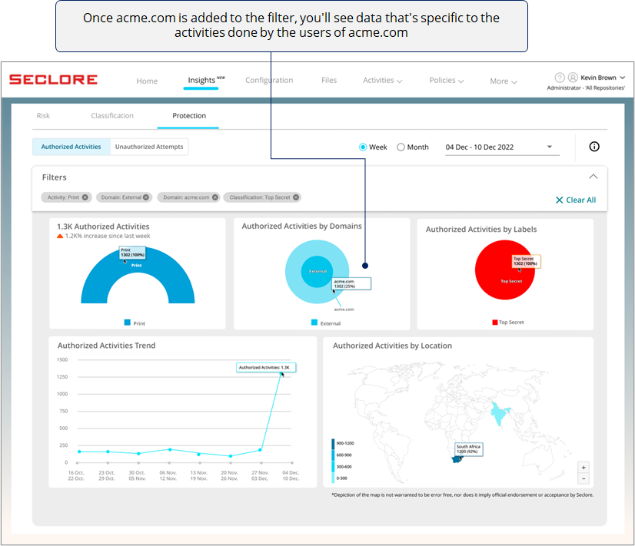Click South Africa on the map
Viewport: 635px width, 546px height.
click(457, 460)
